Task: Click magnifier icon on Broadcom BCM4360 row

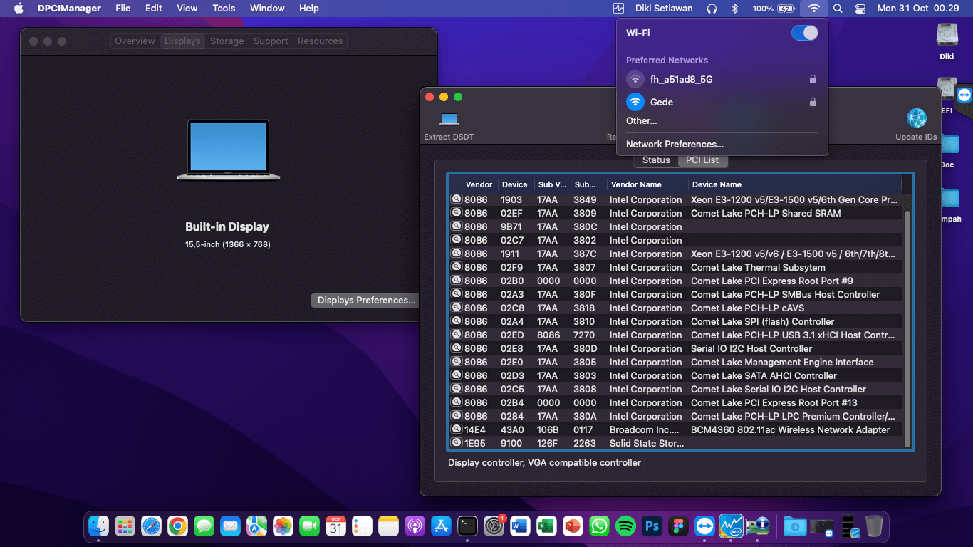Action: pos(457,429)
